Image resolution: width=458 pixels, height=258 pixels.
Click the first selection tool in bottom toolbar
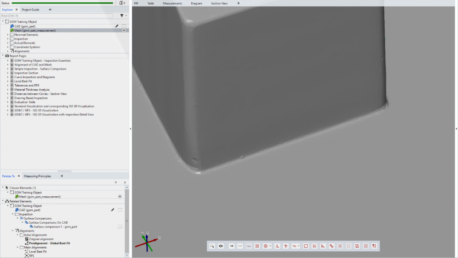[x=212, y=246]
